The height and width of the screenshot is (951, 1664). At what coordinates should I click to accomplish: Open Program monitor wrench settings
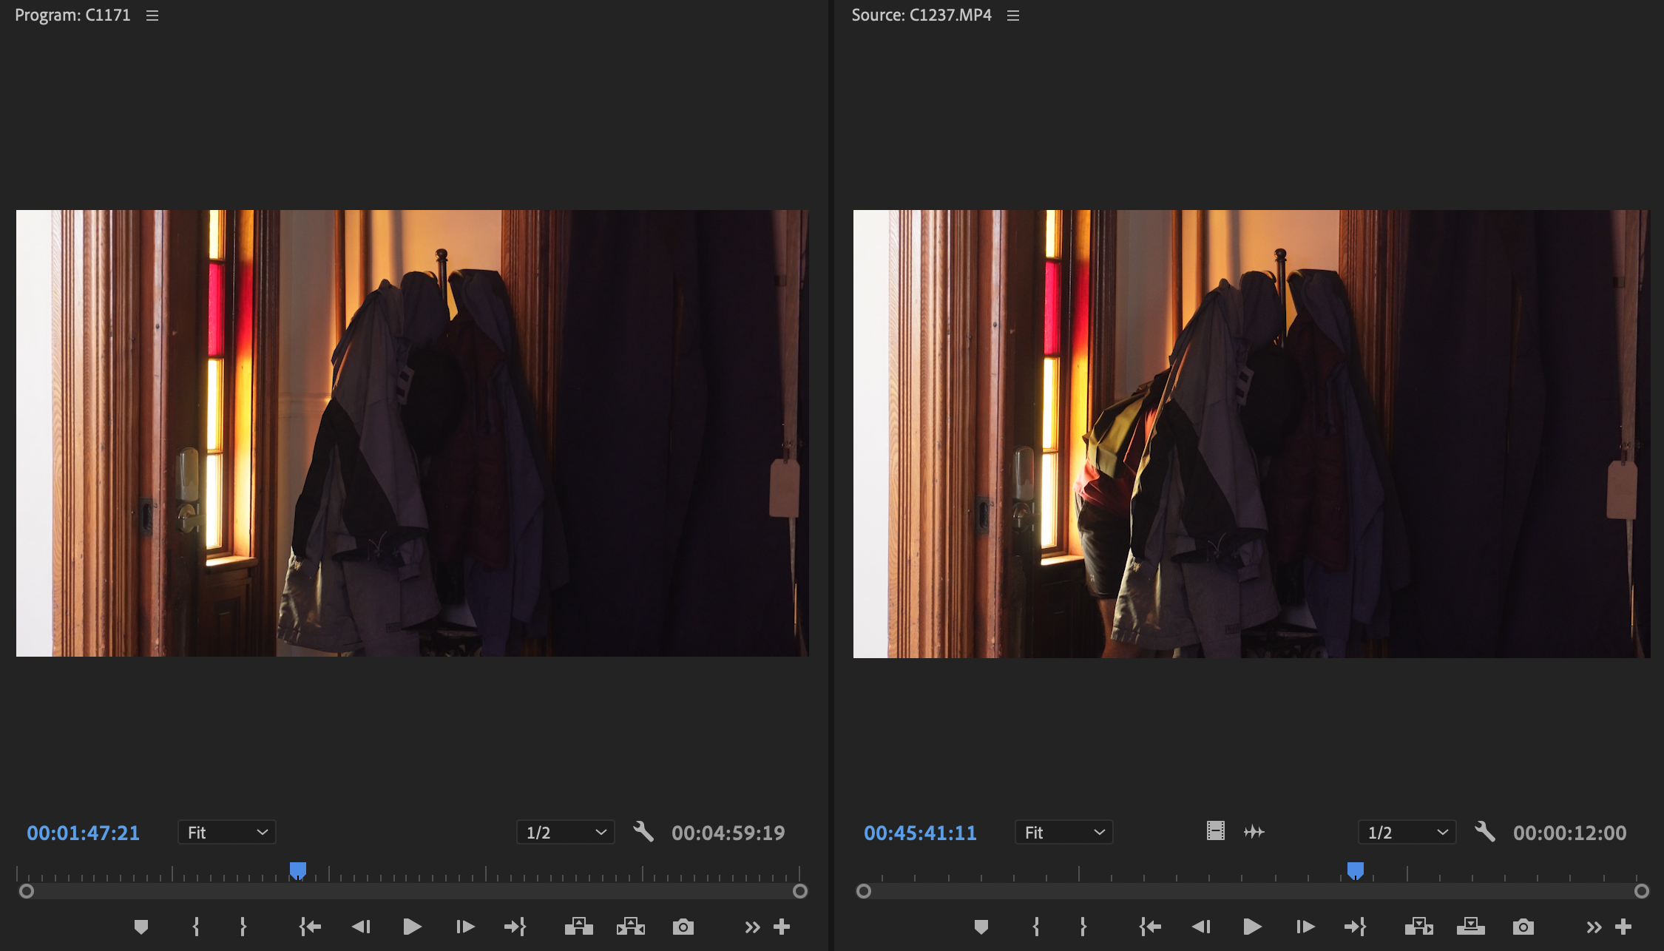(643, 832)
